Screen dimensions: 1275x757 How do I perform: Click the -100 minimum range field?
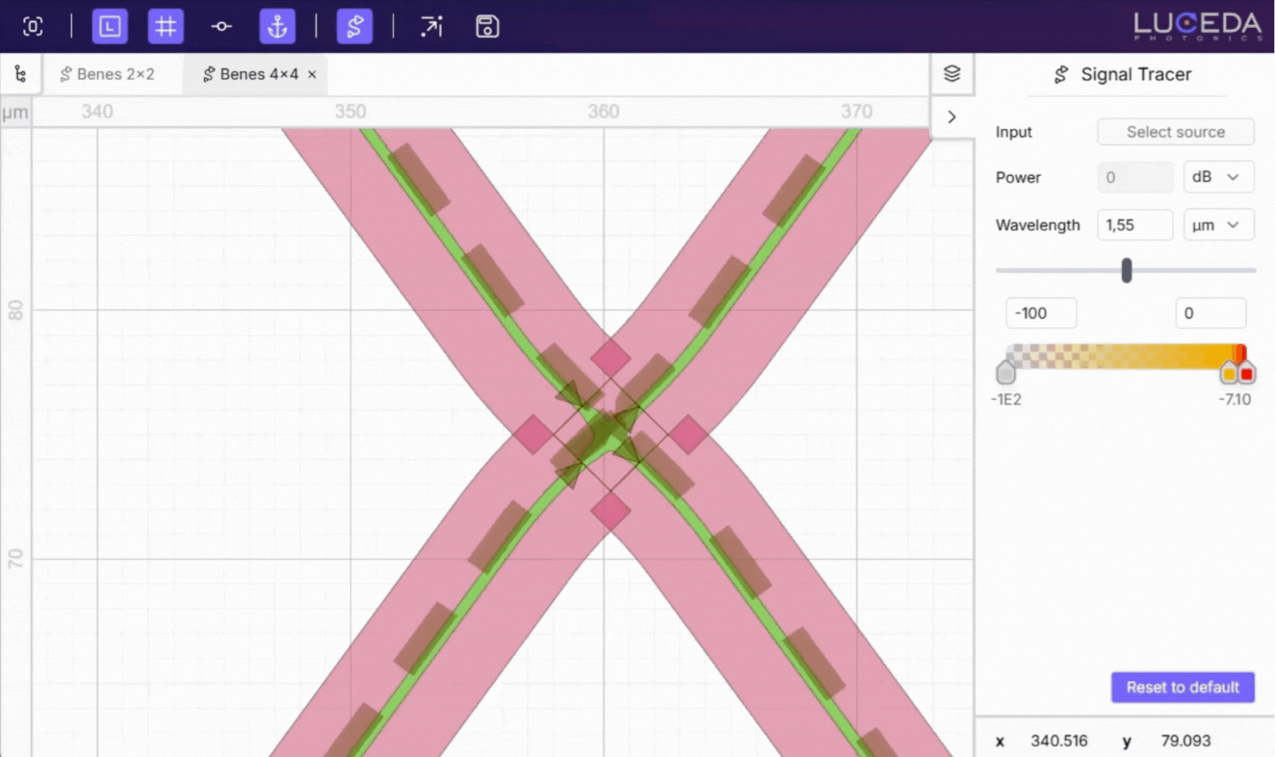click(x=1041, y=313)
